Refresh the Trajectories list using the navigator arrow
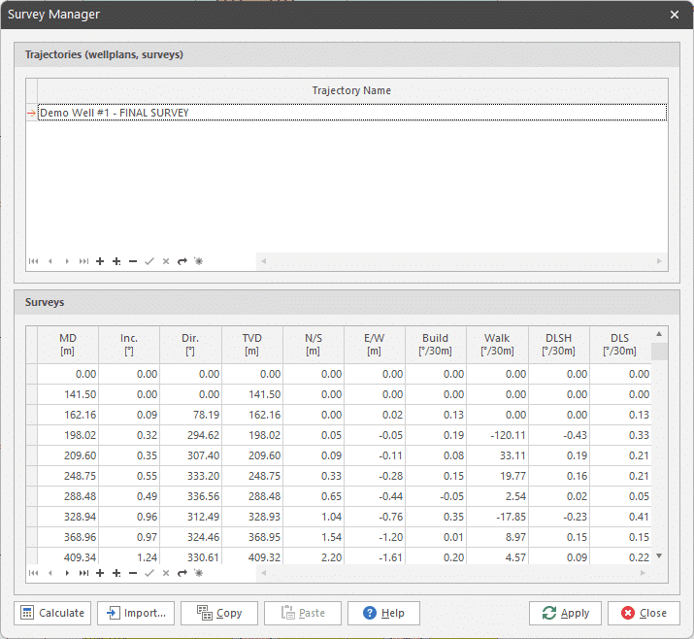Image resolution: width=694 pixels, height=639 pixels. coord(182,261)
